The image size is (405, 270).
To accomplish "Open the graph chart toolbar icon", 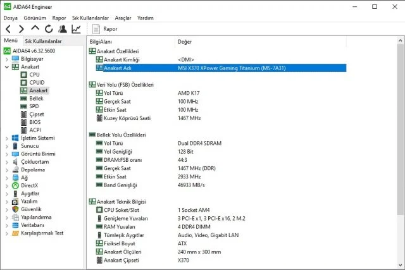I will (76, 29).
